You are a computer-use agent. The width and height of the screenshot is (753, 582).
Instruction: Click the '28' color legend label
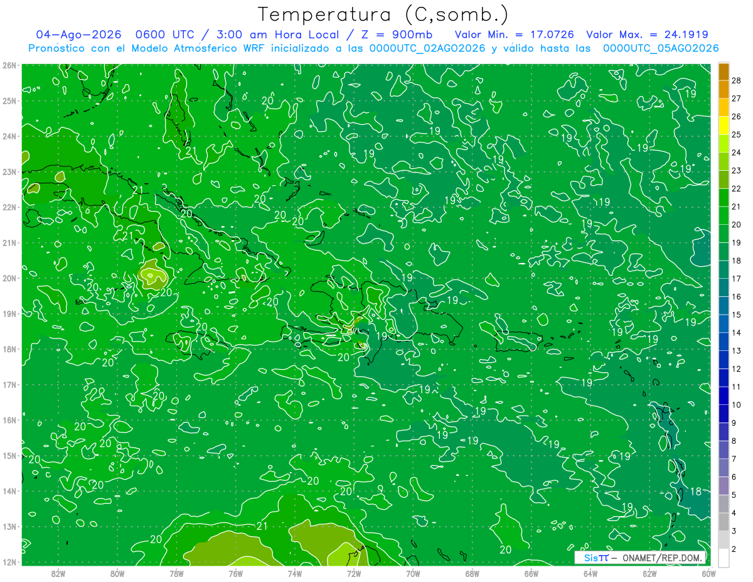point(737,80)
